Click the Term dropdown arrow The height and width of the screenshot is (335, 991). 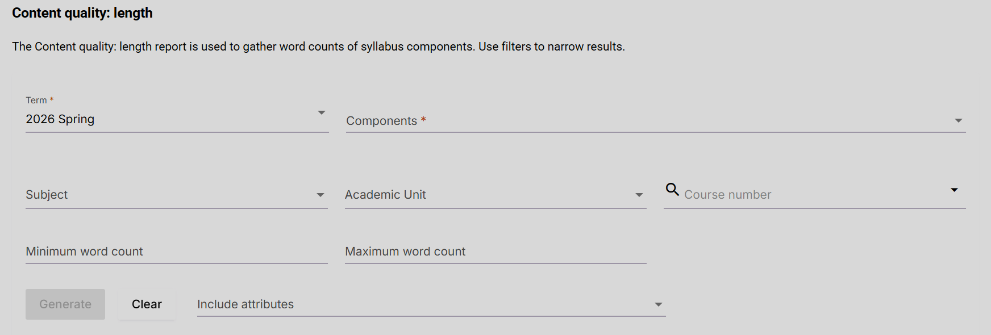[322, 113]
